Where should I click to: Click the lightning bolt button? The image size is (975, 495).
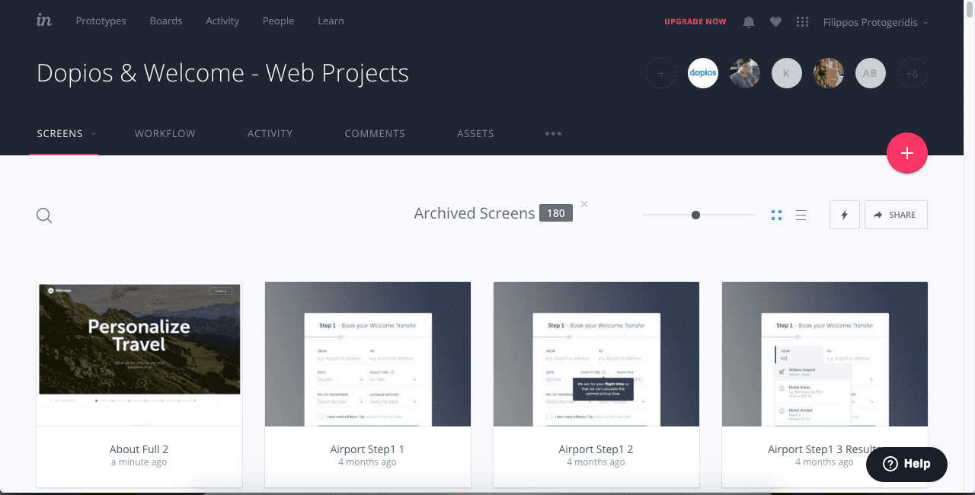coord(844,215)
